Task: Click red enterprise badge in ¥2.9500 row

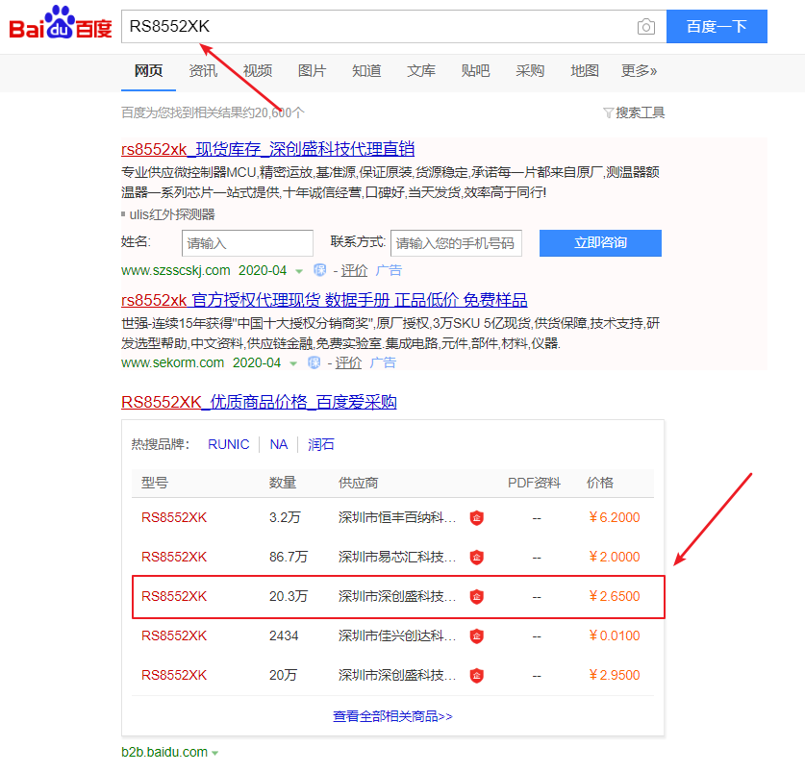Action: [x=476, y=675]
